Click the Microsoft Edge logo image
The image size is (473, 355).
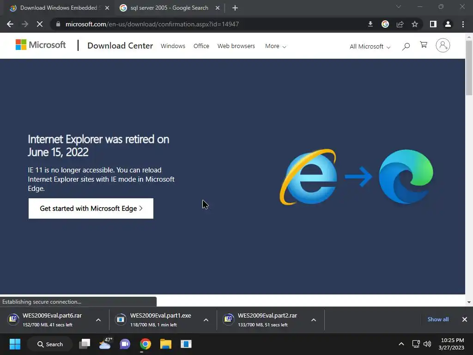(406, 177)
